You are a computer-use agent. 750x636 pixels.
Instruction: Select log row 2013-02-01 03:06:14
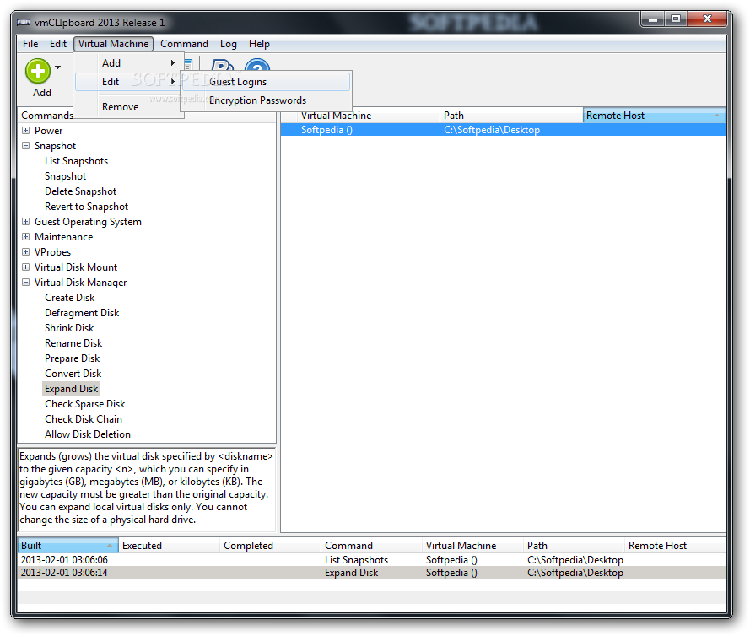[372, 573]
